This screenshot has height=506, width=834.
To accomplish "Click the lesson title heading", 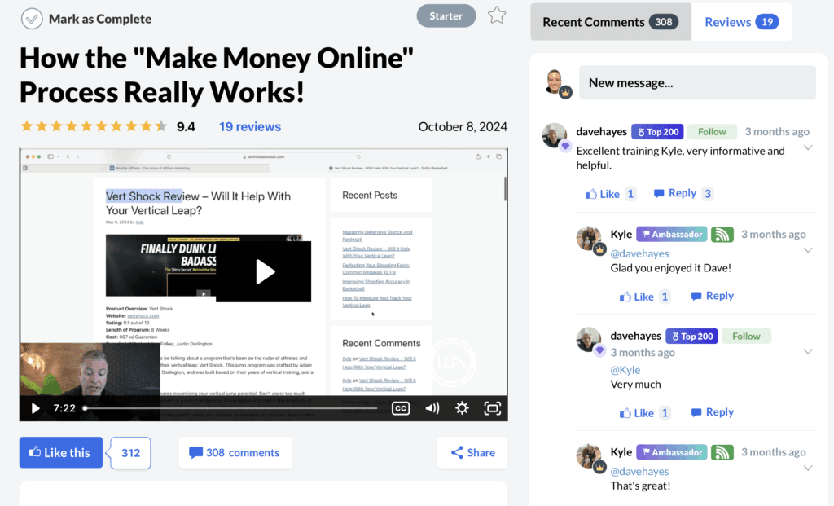I will point(217,74).
